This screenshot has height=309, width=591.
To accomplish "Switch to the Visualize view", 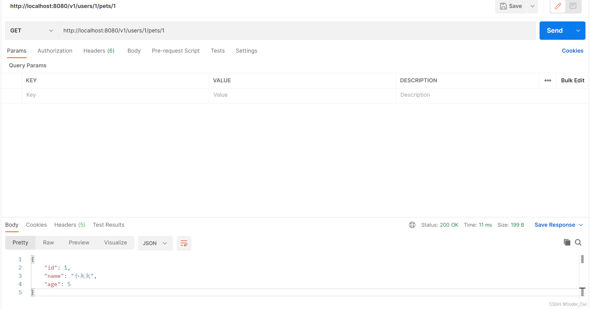I will coord(115,243).
